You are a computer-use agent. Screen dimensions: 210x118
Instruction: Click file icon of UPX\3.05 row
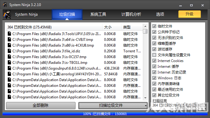point(9,34)
